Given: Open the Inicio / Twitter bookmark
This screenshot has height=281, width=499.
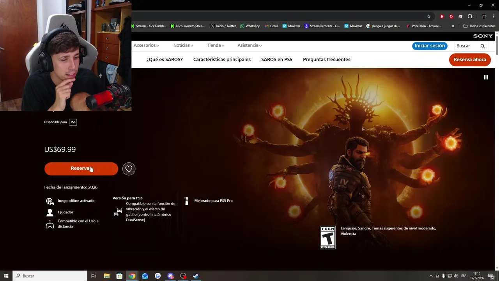Looking at the screenshot, I should tap(223, 26).
